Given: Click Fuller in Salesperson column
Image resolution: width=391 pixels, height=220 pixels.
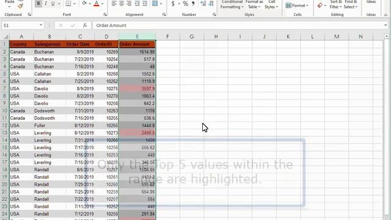Looking at the screenshot, I should [49, 125].
